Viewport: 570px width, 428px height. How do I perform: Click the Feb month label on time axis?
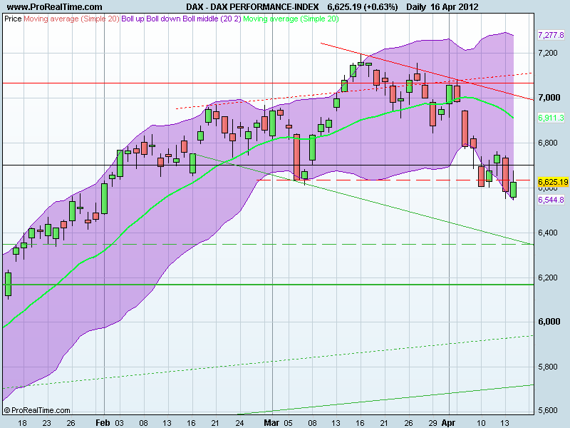(103, 422)
